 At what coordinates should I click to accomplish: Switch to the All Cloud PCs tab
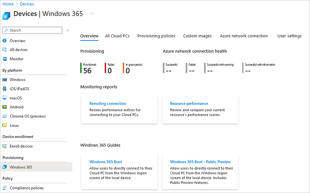click(x=117, y=36)
